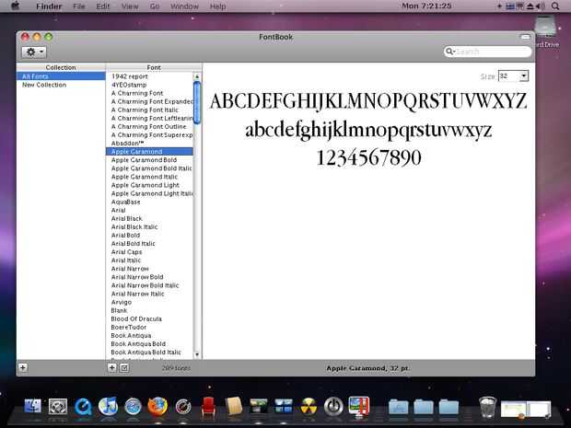Click font list scroll down arrow

pos(197,354)
